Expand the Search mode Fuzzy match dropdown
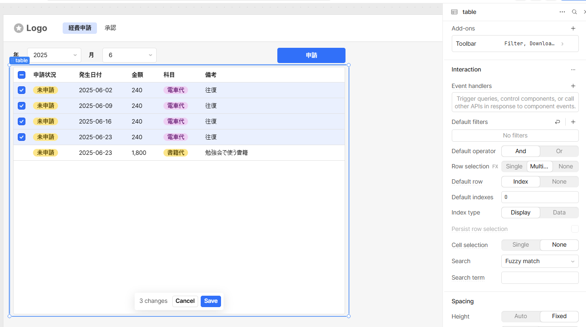The width and height of the screenshot is (586, 327). pyautogui.click(x=540, y=261)
